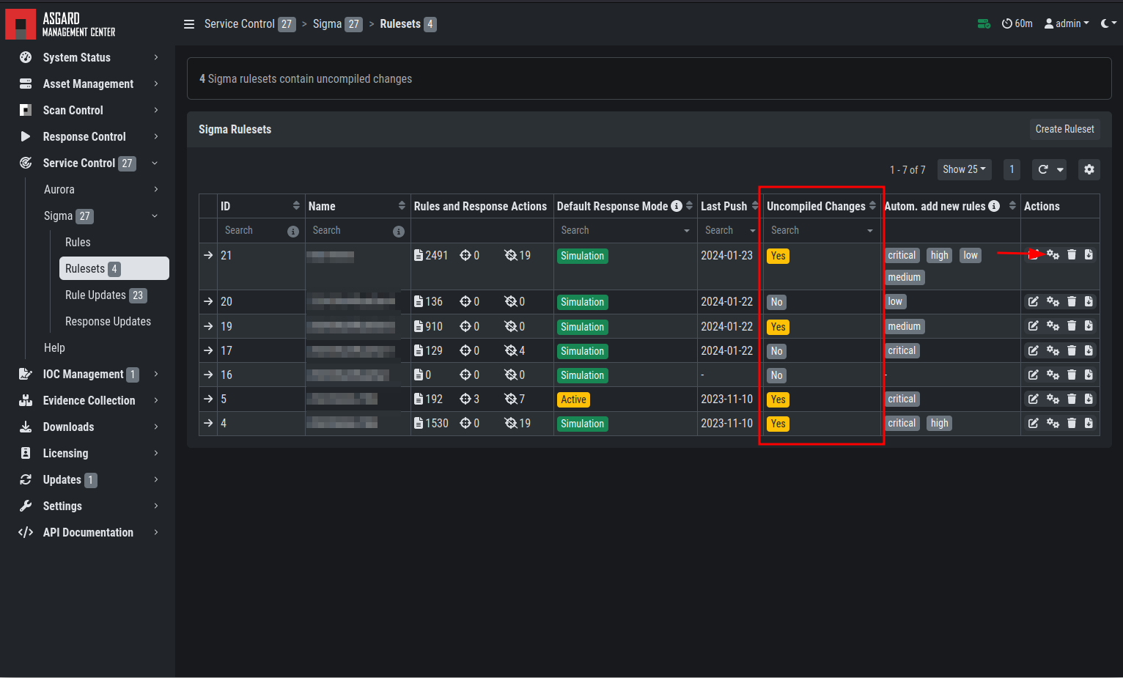1123x678 pixels.
Task: Toggle the sidebar with the hamburger icon
Action: pyautogui.click(x=189, y=24)
